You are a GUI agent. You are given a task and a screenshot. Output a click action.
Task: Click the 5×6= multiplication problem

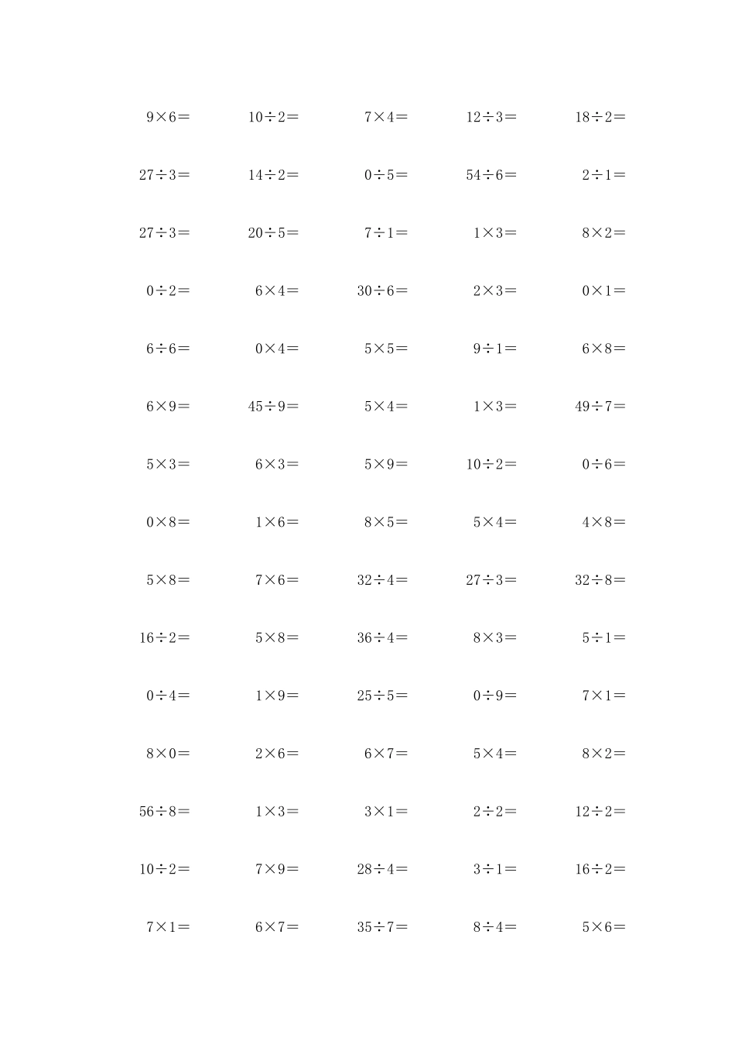603,927
